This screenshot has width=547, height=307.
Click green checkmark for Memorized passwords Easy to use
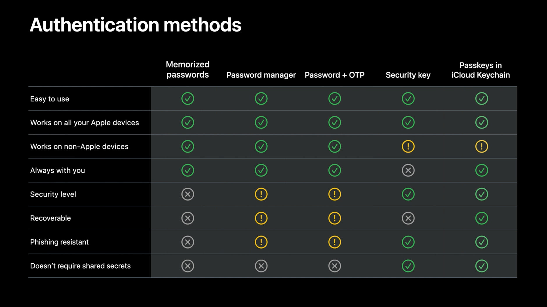[x=188, y=99]
